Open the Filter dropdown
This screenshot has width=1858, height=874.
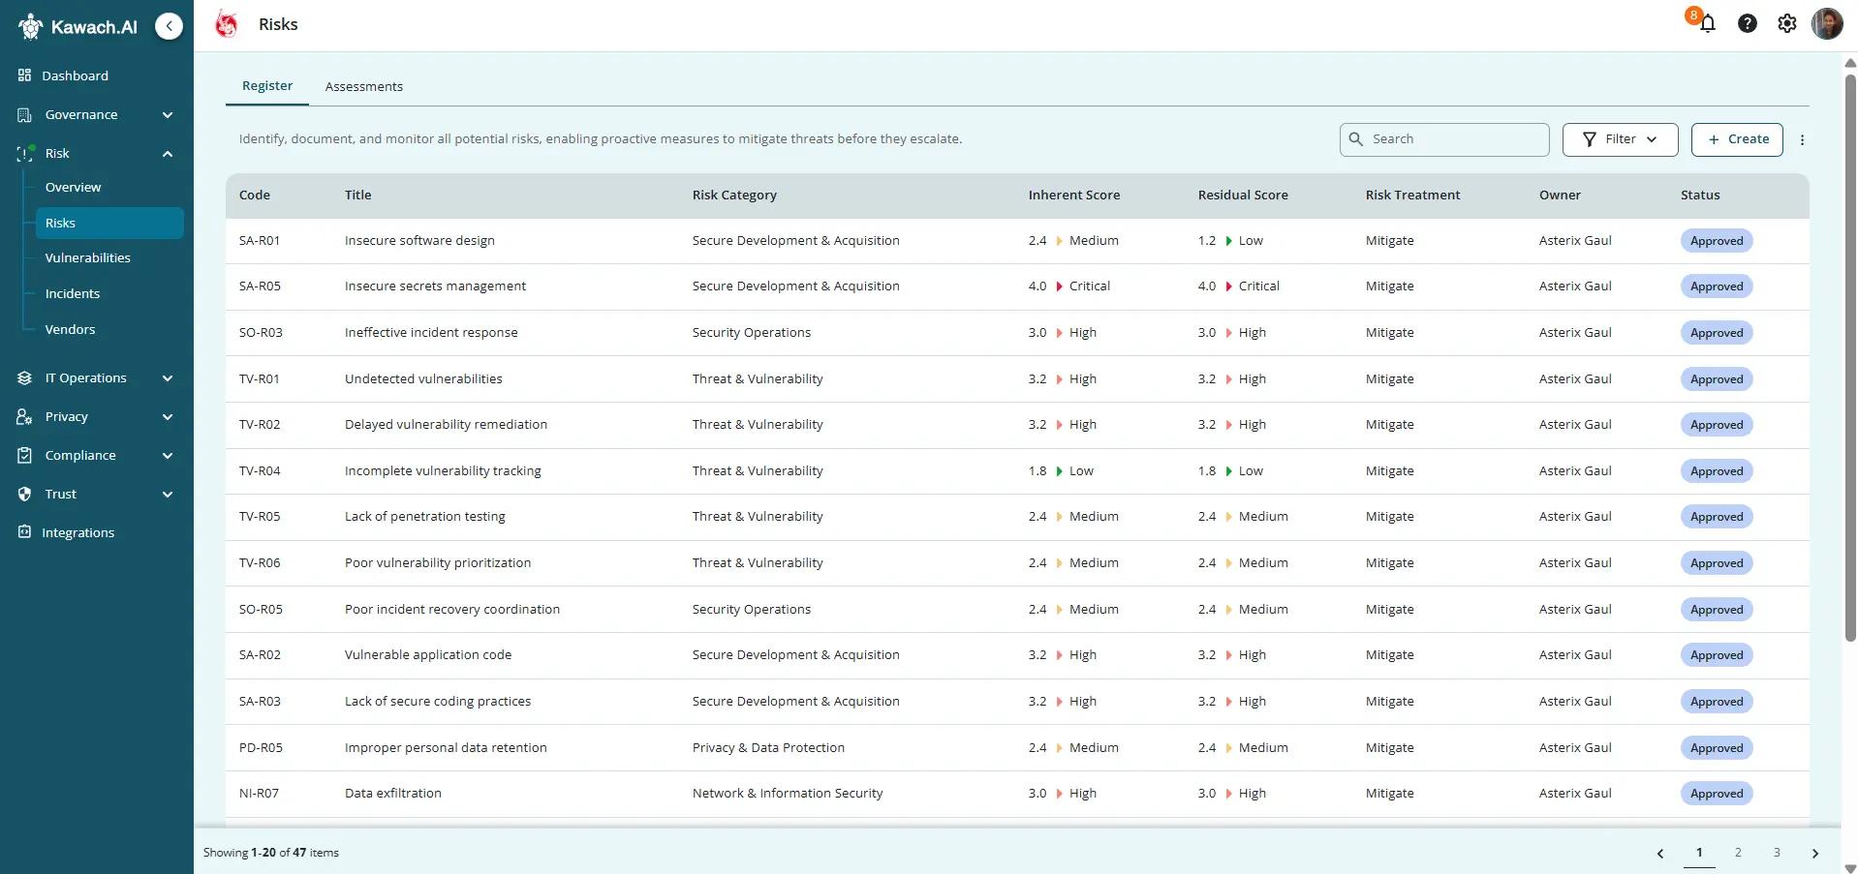[1620, 139]
